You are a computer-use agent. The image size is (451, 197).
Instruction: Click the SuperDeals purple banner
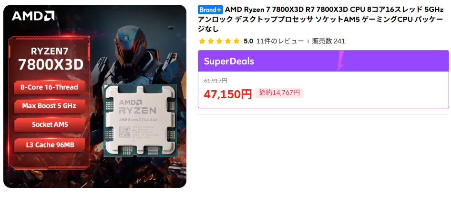[x=323, y=61]
